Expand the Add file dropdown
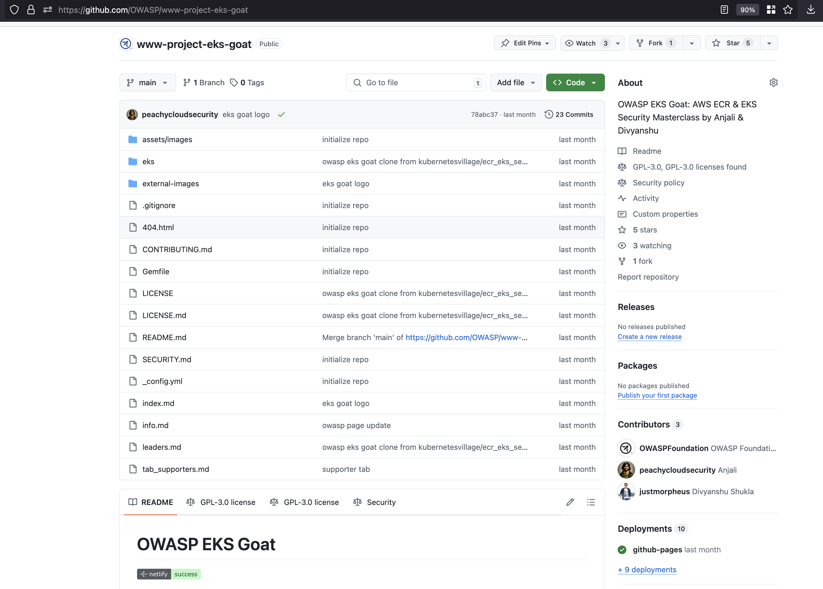The width and height of the screenshot is (823, 589). [x=515, y=83]
